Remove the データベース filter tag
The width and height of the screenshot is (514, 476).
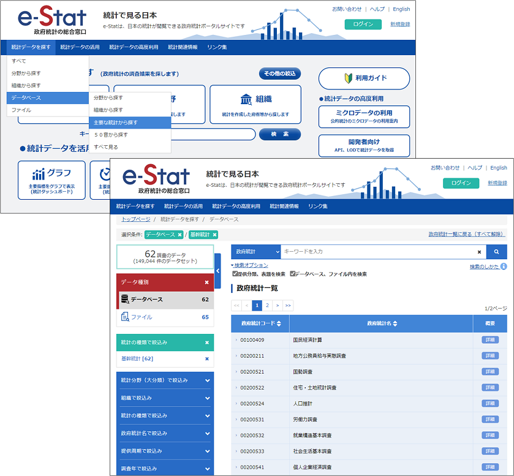tap(180, 235)
